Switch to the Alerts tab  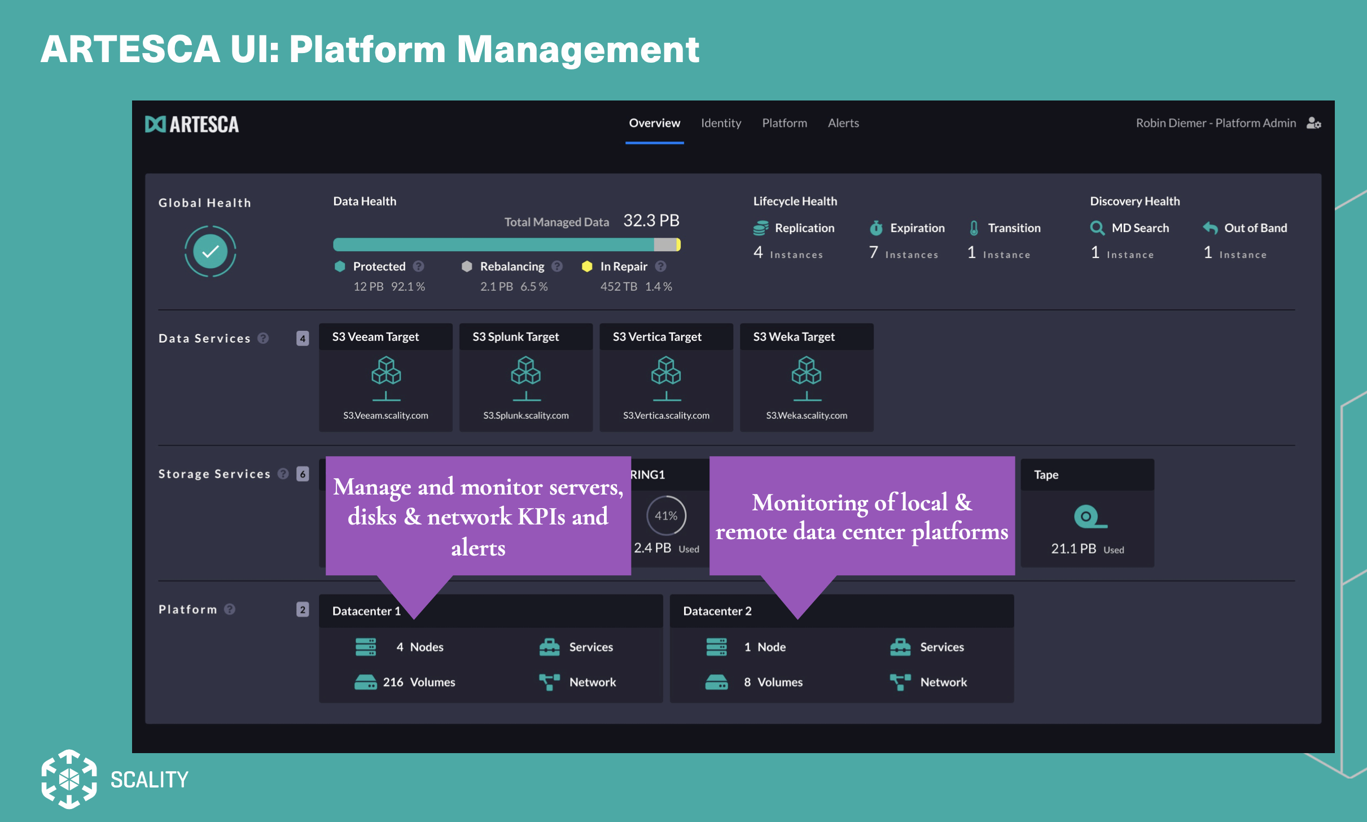[x=843, y=123]
